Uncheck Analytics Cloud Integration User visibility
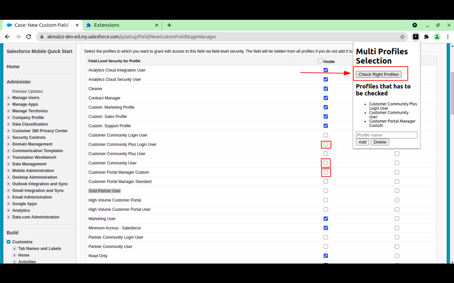The height and width of the screenshot is (283, 454). 326,70
